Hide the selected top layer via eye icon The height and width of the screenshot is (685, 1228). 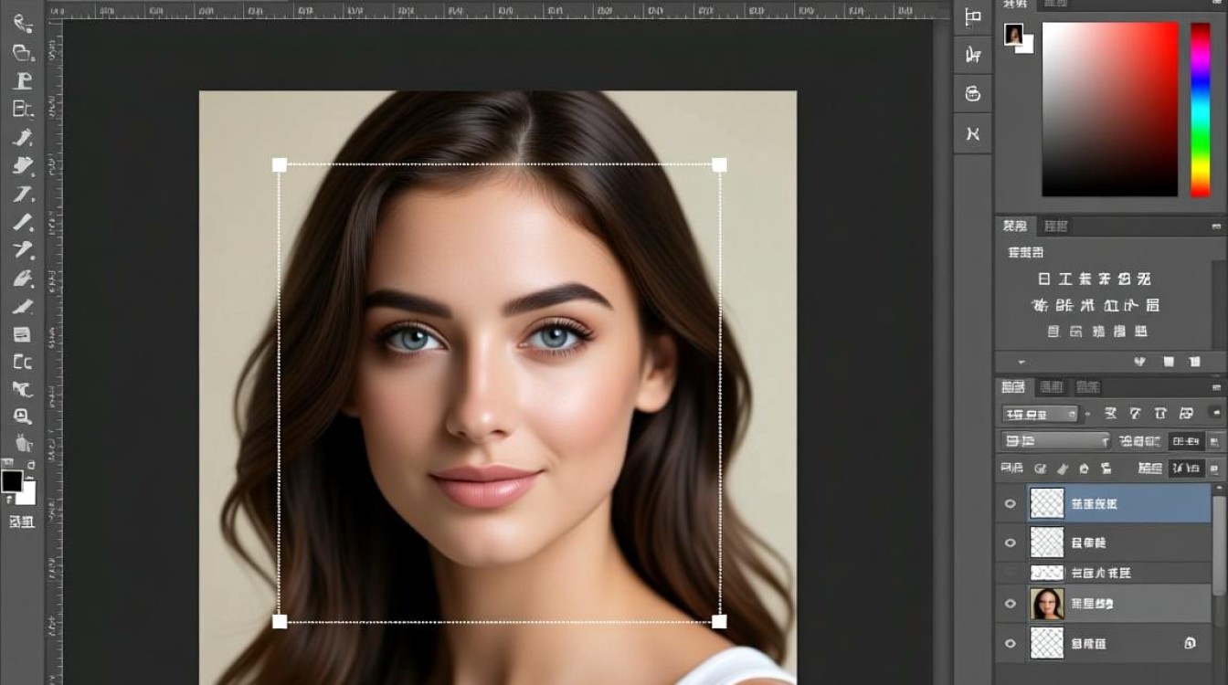1011,503
